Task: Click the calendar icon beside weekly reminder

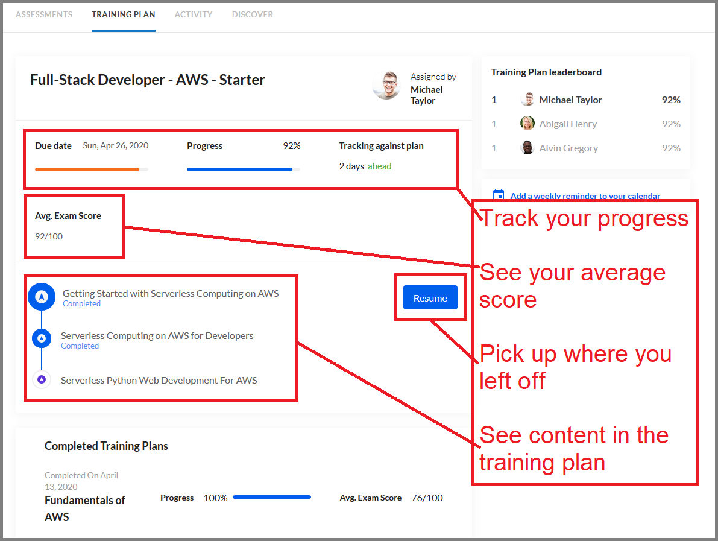Action: pos(499,195)
